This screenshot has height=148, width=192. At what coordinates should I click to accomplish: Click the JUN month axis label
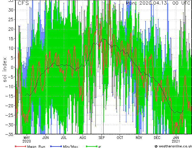click(x=45, y=138)
